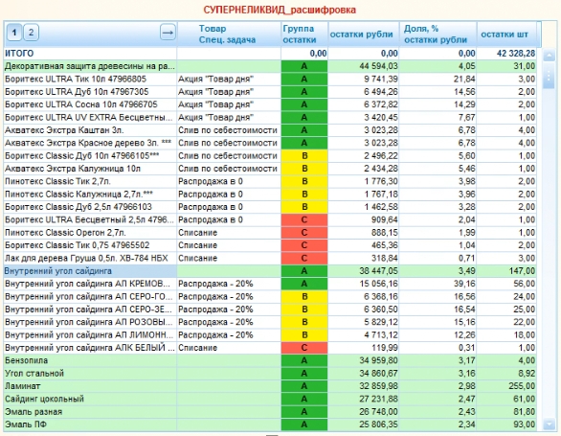
Task: Click the ИТОГО total row label
Action: coord(19,54)
